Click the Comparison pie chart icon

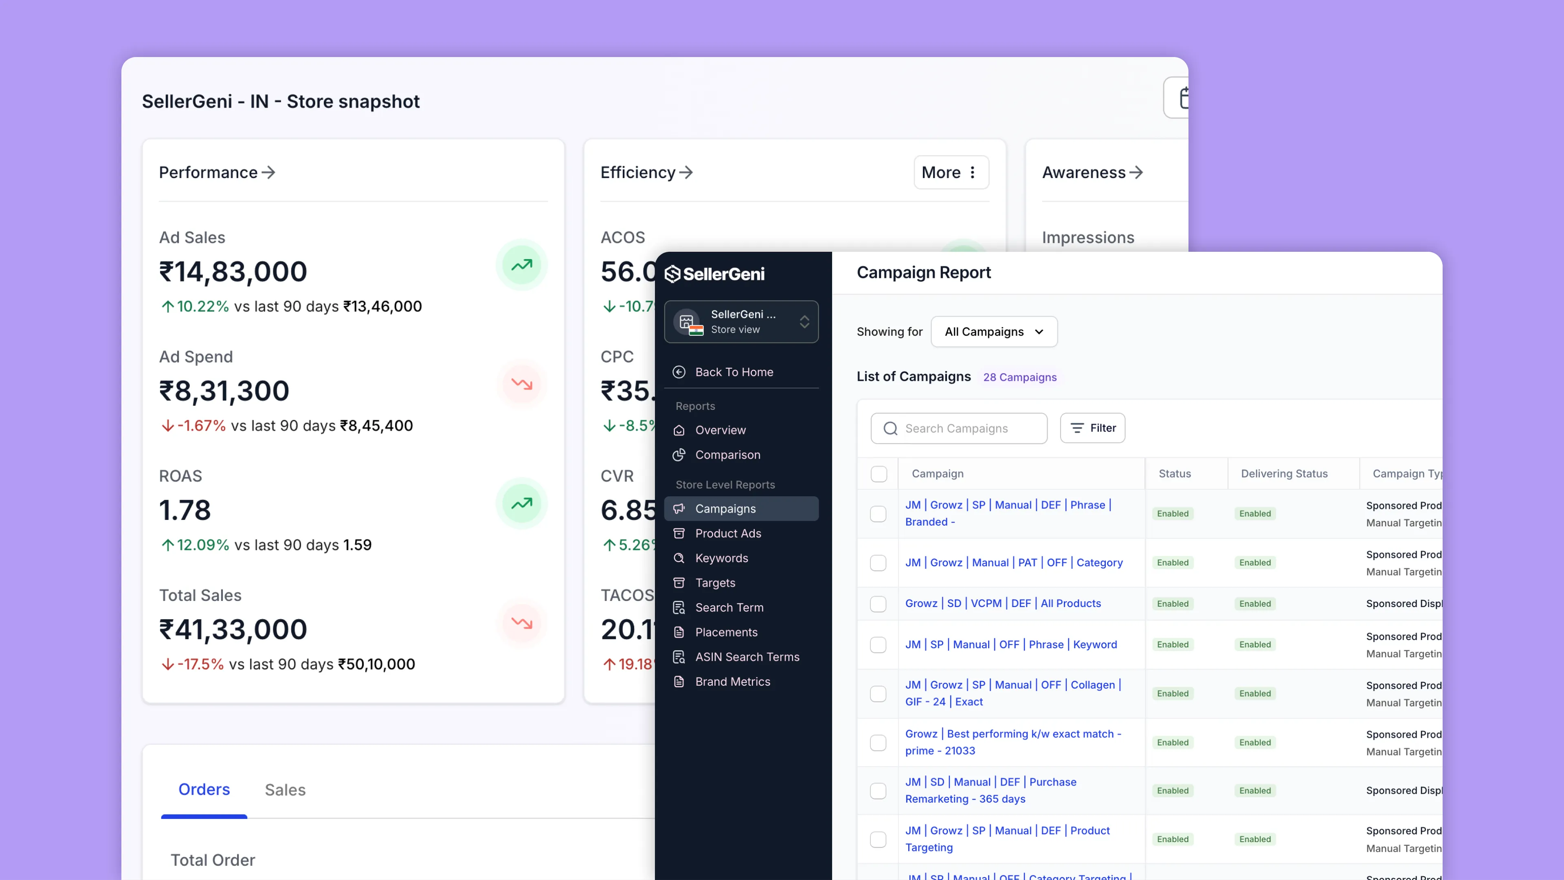click(x=679, y=454)
